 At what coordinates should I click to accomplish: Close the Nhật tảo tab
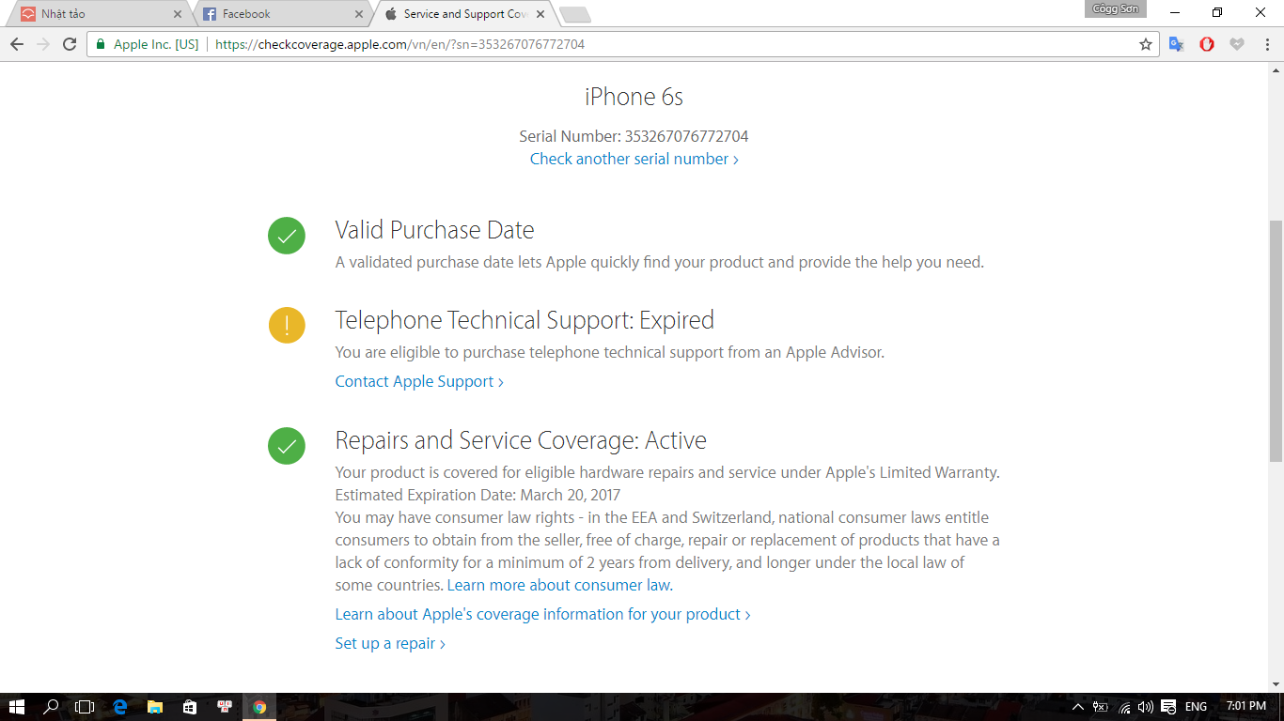[x=178, y=14]
